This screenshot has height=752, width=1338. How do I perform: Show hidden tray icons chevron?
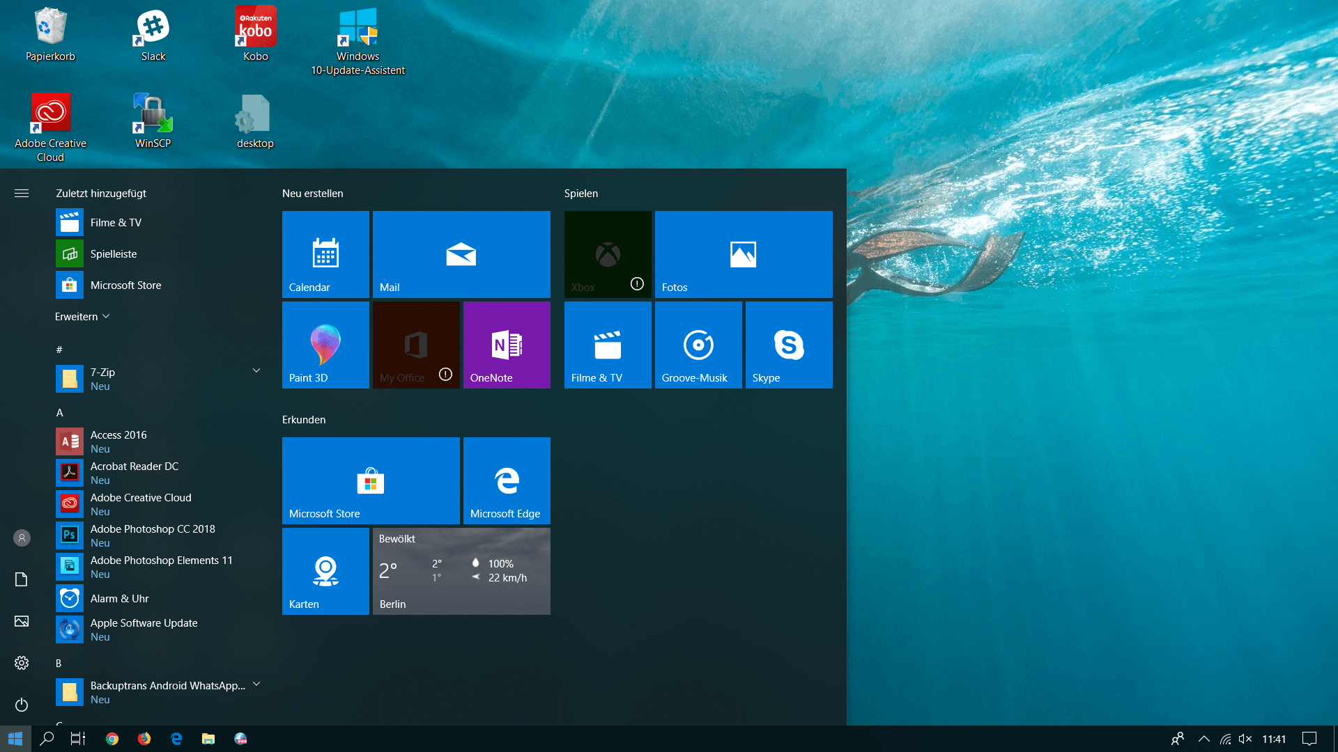tap(1204, 739)
